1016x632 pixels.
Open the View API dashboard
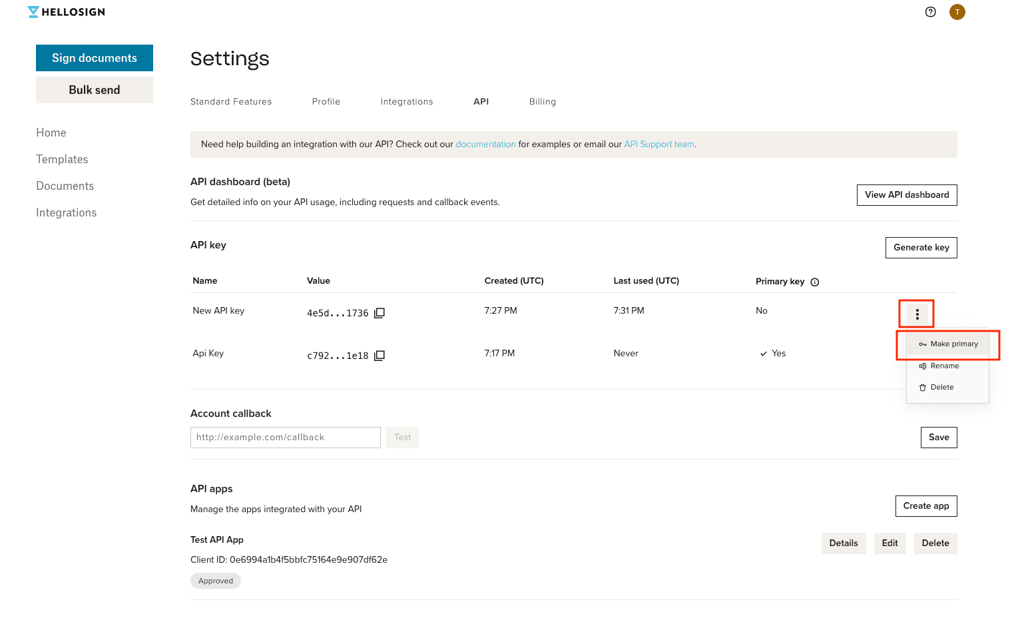pos(906,194)
